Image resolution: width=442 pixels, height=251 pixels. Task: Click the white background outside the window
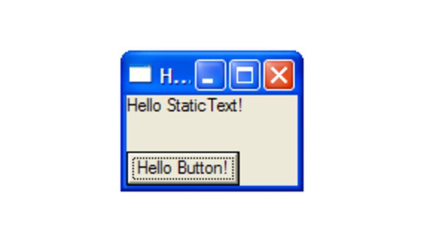coord(366,126)
